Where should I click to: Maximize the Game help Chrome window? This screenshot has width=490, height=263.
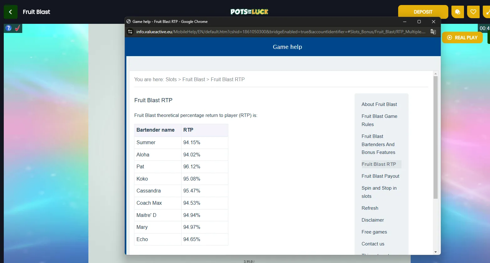click(419, 22)
